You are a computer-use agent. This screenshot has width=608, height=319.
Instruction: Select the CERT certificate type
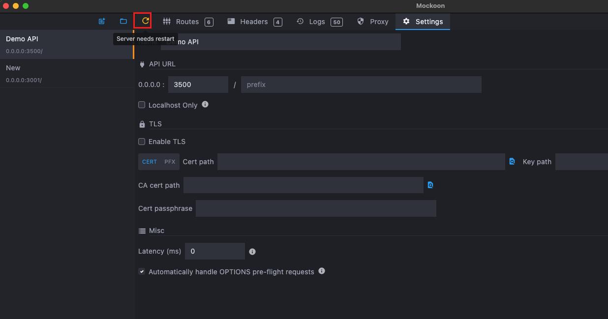(150, 162)
